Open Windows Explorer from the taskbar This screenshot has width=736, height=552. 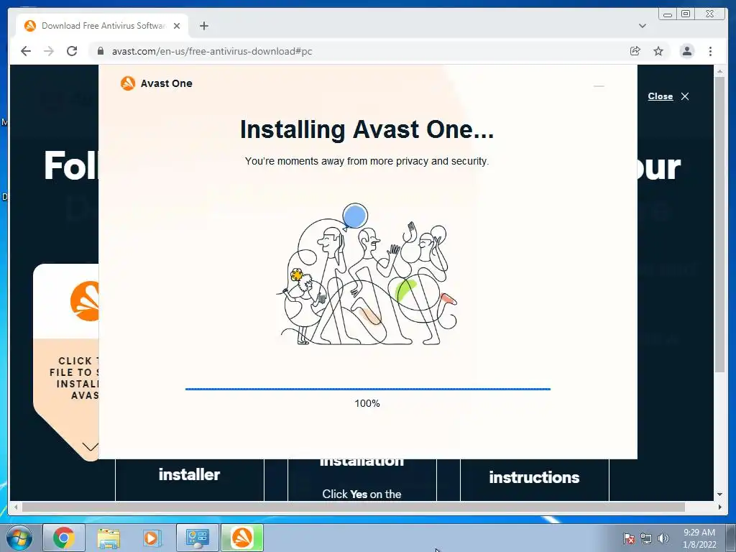109,538
